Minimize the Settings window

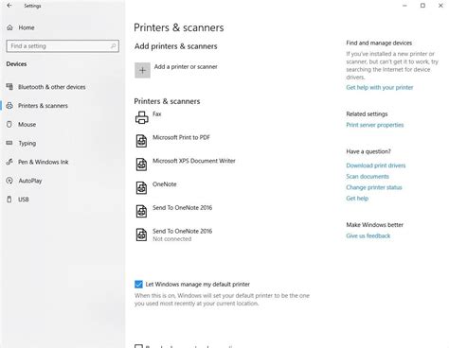tap(404, 6)
